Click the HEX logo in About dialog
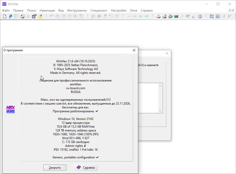 point(11,109)
